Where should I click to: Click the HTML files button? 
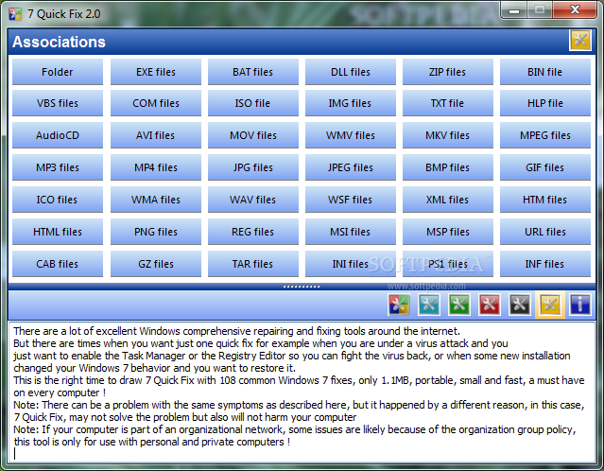click(x=58, y=232)
